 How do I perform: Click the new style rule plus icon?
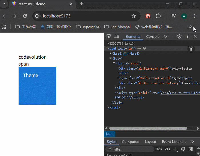(x=175, y=149)
